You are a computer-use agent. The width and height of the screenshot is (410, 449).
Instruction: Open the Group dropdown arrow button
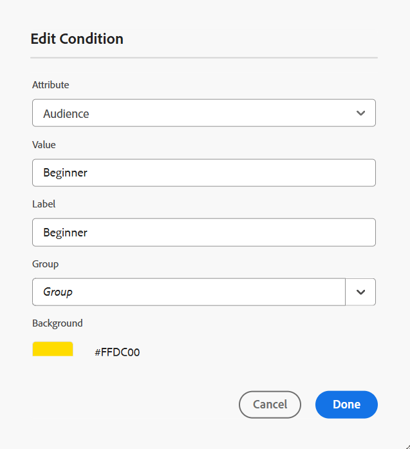coord(360,292)
